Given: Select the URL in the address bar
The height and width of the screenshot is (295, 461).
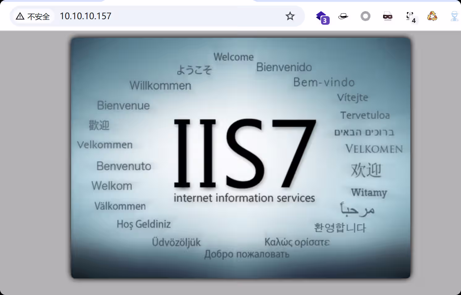Looking at the screenshot, I should coord(85,16).
